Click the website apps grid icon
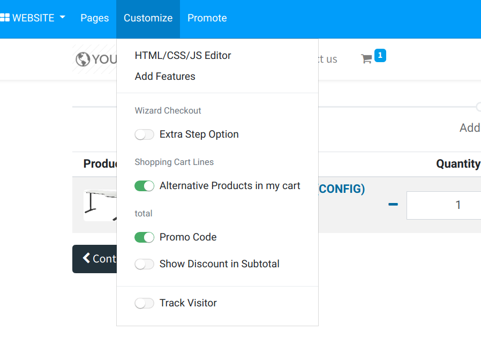The height and width of the screenshot is (353, 481). click(5, 18)
